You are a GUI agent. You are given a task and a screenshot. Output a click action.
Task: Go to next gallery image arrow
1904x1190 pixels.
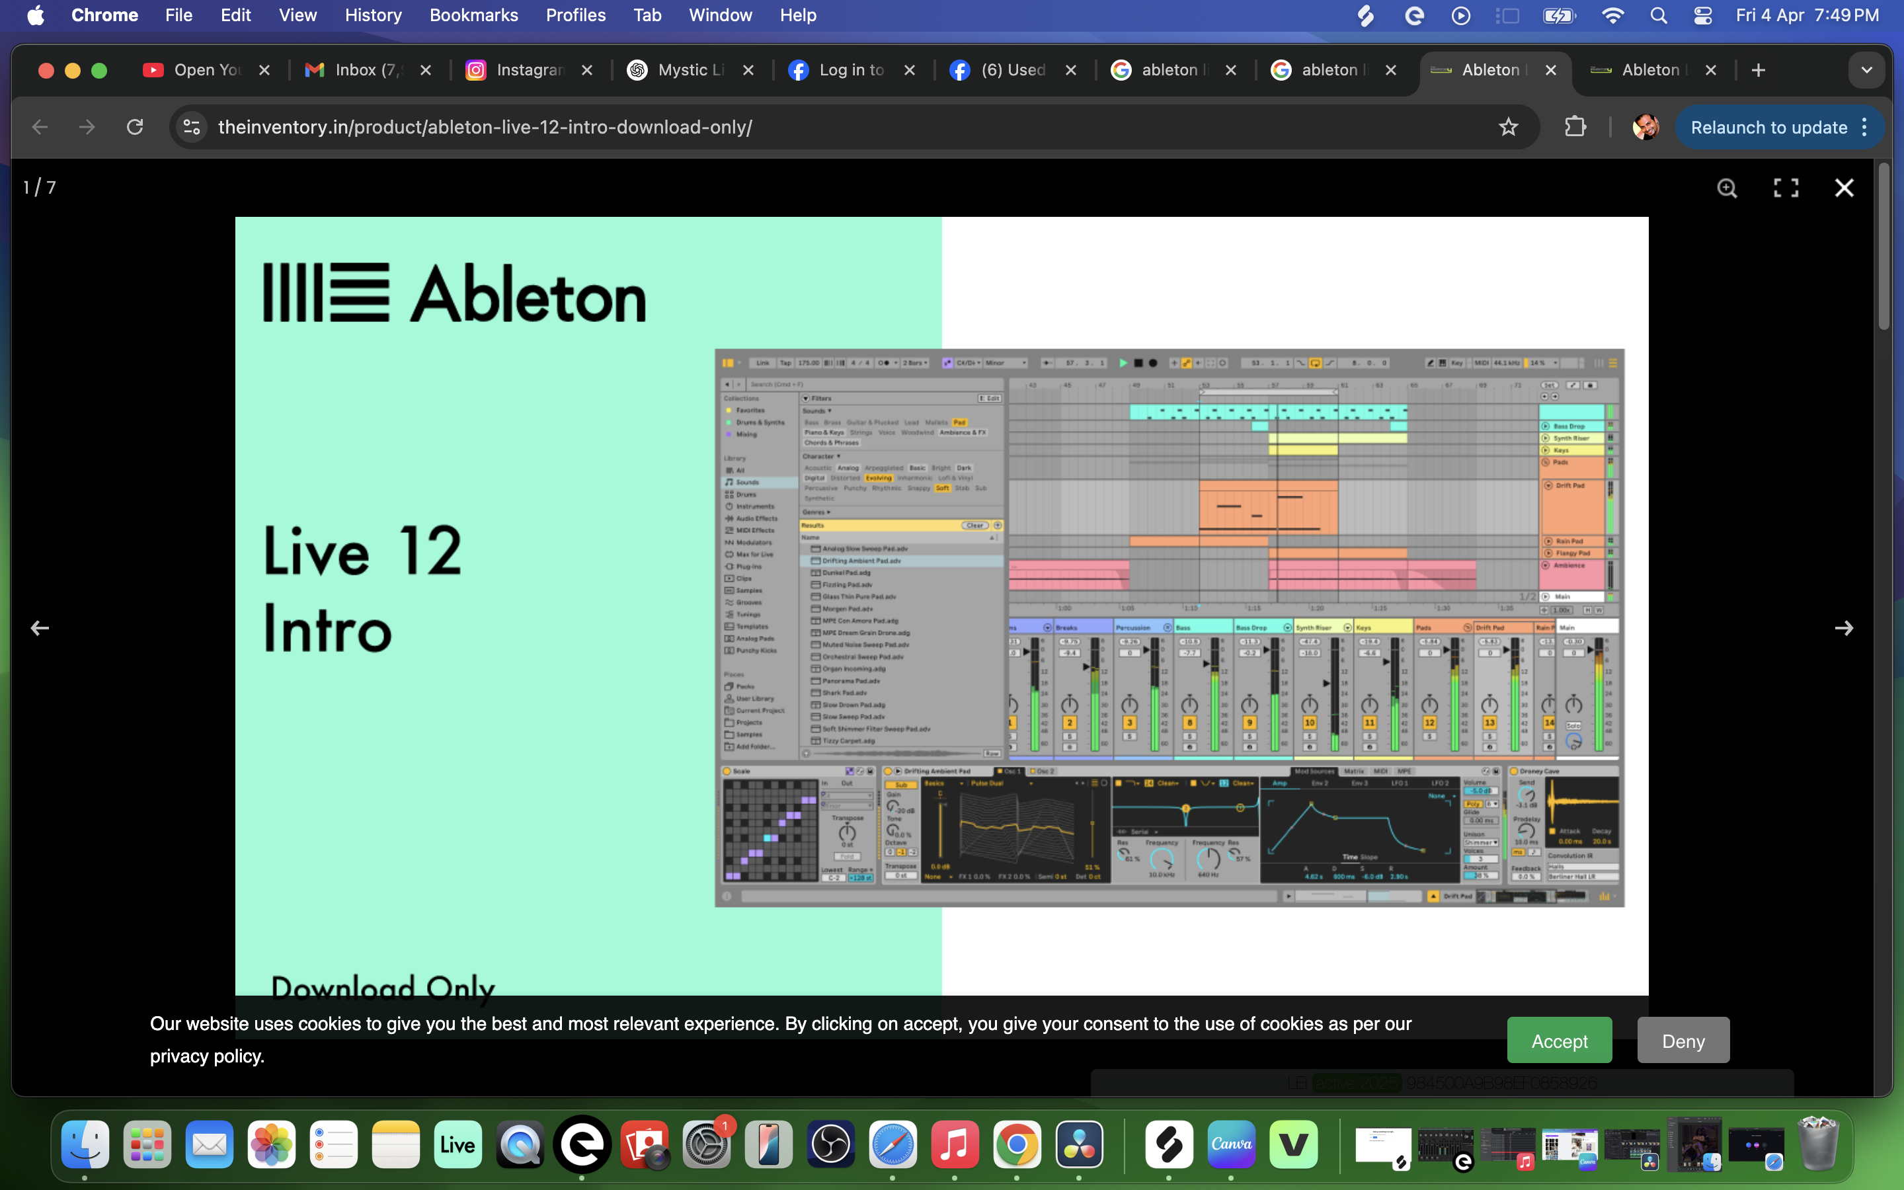click(1843, 628)
